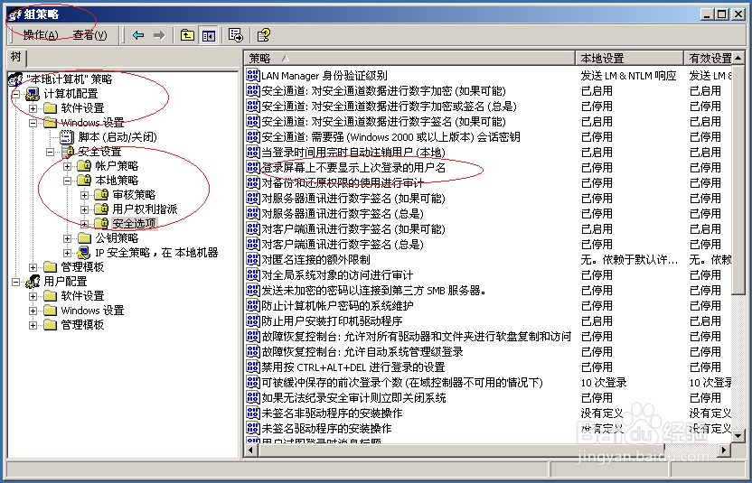Collapse the 计算机配置 node

16,95
